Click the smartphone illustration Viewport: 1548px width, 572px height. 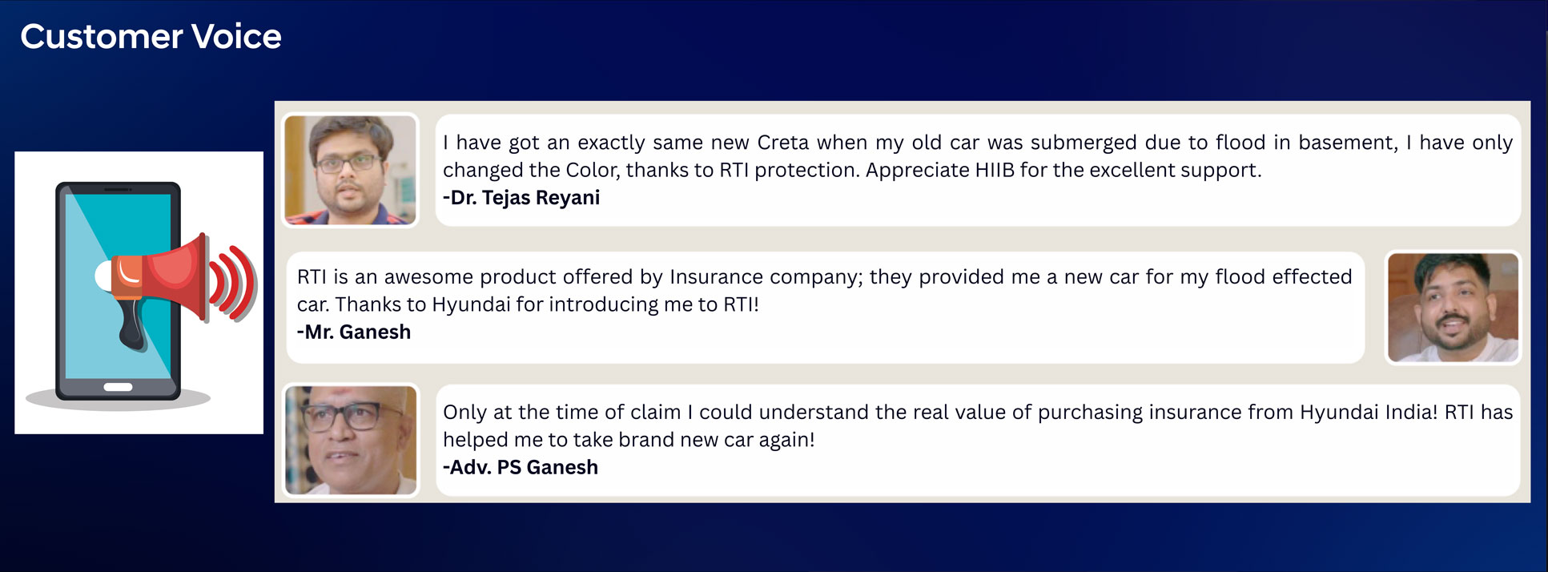click(118, 291)
